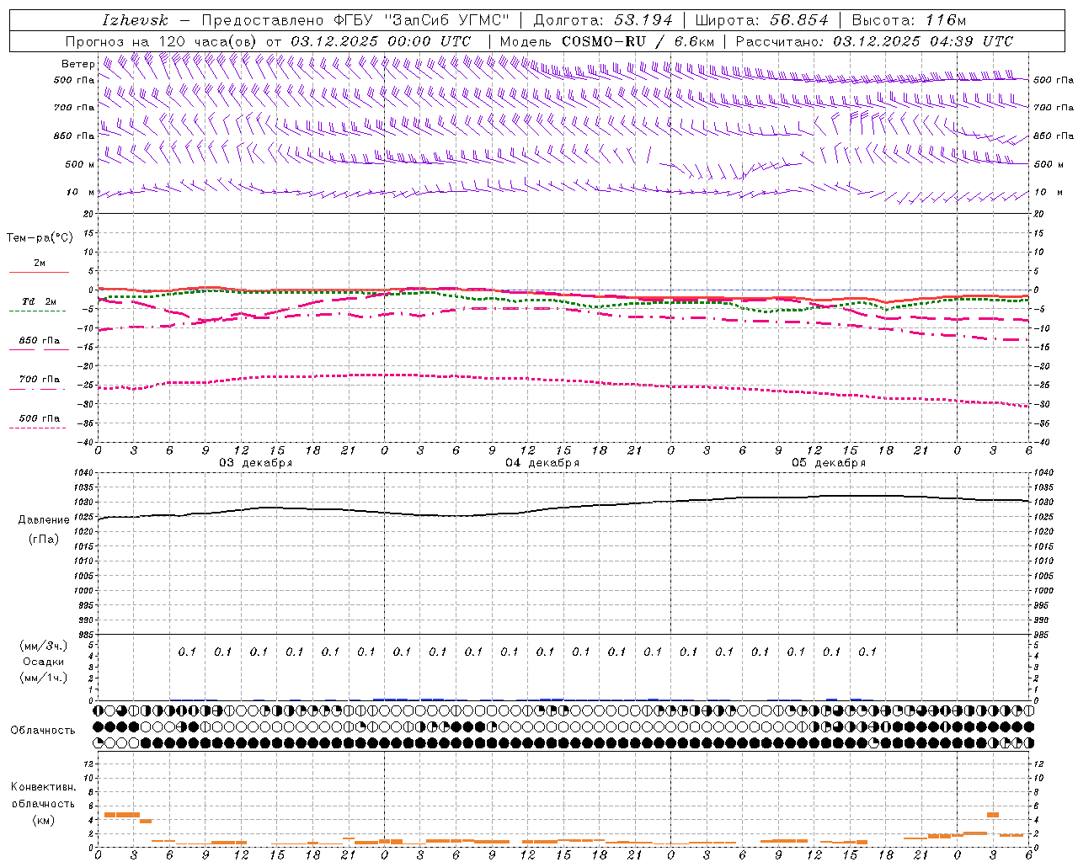This screenshot has width=1078, height=862.
Task: Click the '-40' value on left temperature axis
Action: tap(87, 442)
